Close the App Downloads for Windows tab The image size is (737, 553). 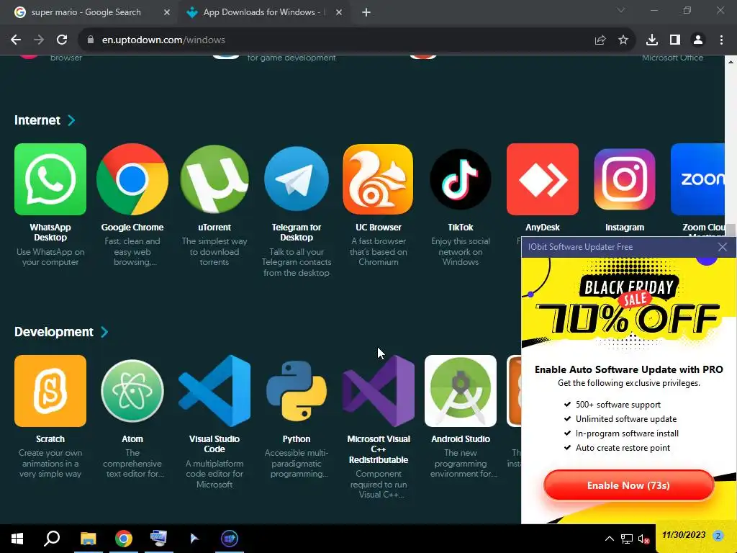click(x=339, y=13)
